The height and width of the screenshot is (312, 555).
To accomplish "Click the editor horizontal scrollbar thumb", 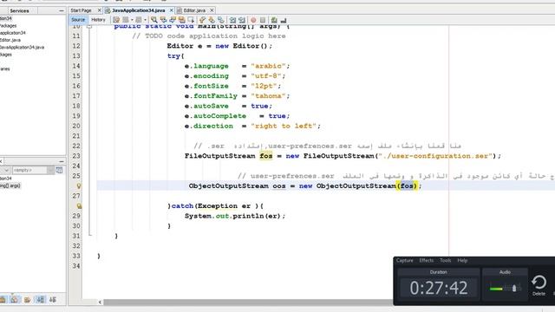I will click(248, 302).
